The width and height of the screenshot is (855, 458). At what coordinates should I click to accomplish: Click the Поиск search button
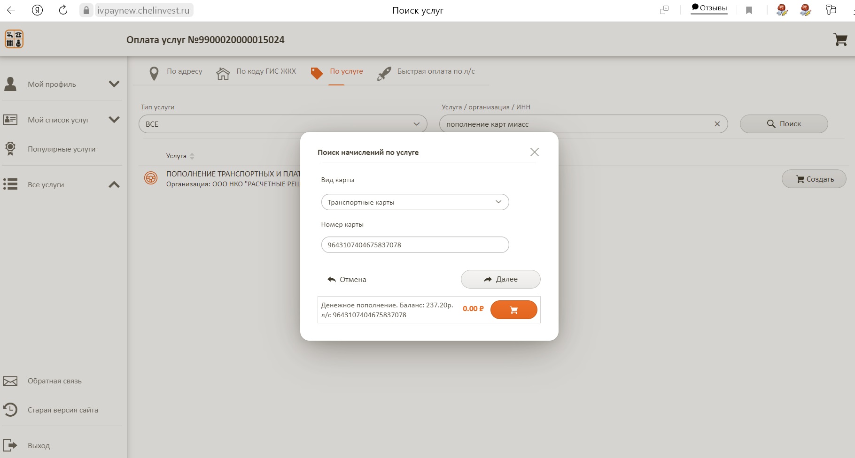(784, 124)
